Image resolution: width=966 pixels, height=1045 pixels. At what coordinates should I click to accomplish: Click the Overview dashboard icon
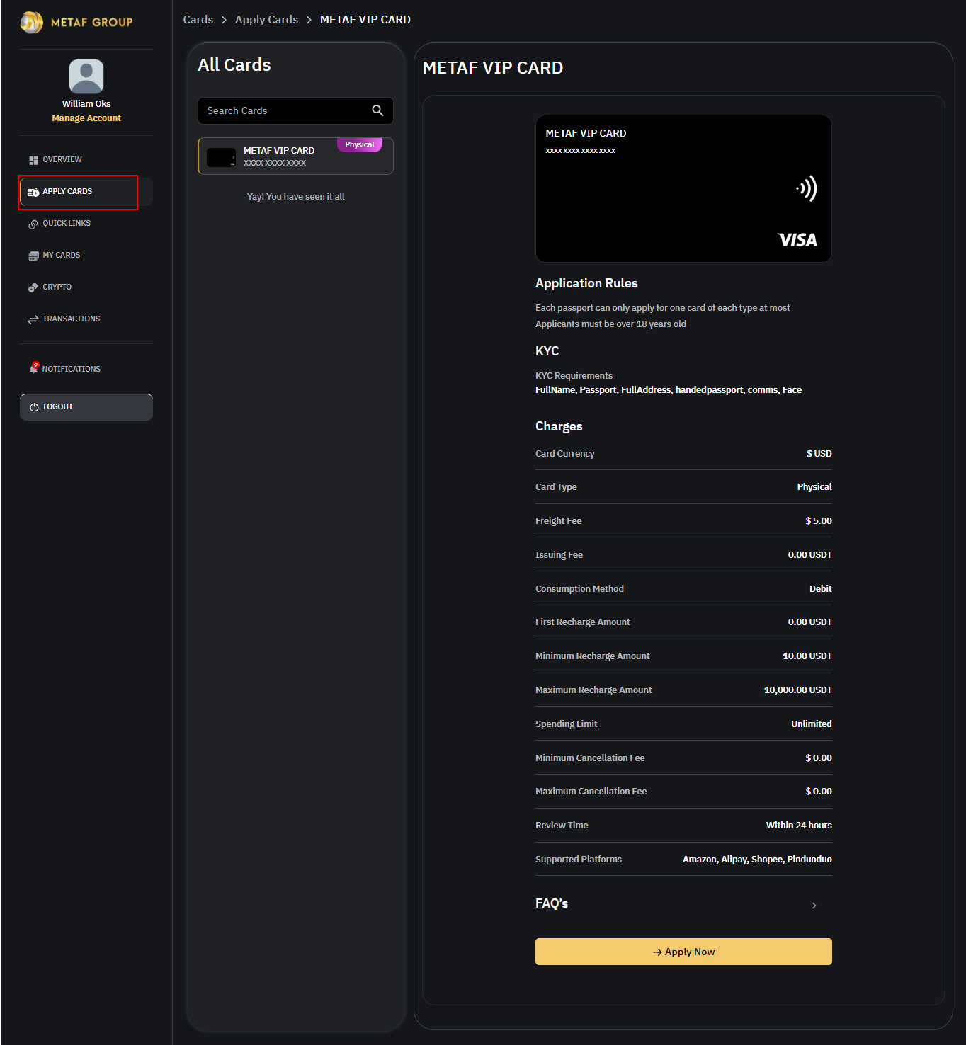tap(33, 160)
